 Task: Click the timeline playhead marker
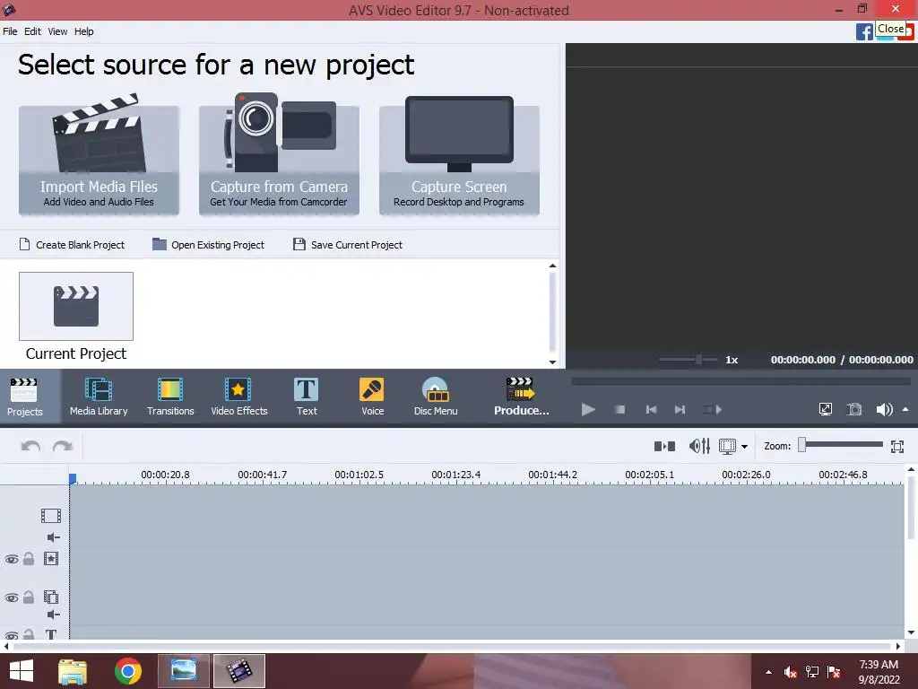point(73,479)
